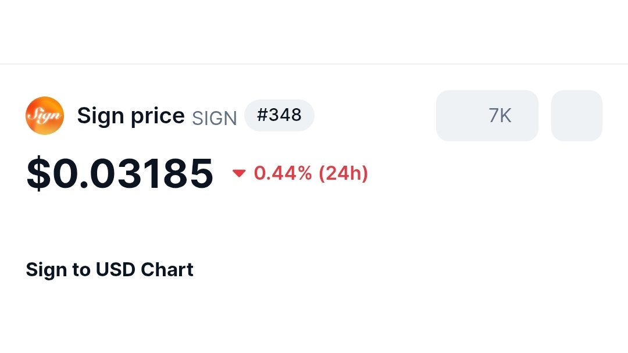Click the $0.03185 price value
The height and width of the screenshot is (353, 628).
click(x=120, y=174)
